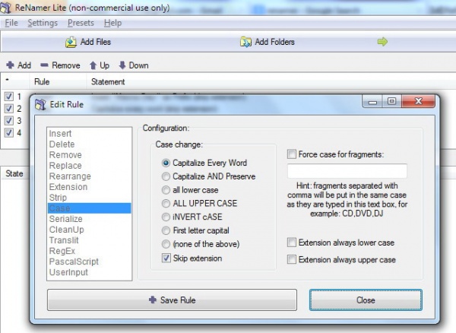Image resolution: width=456 pixels, height=333 pixels.
Task: Open the Presets menu
Action: 81,23
